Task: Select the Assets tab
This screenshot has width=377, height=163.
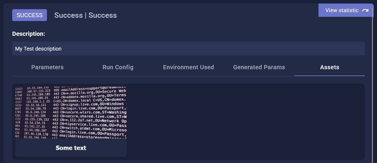Action: coord(329,67)
